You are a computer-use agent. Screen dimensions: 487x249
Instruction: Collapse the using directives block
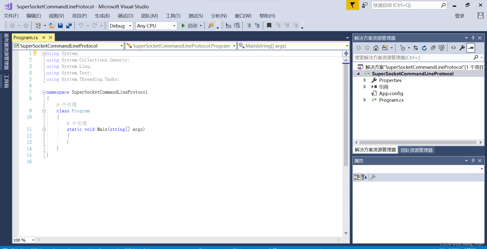(x=44, y=54)
